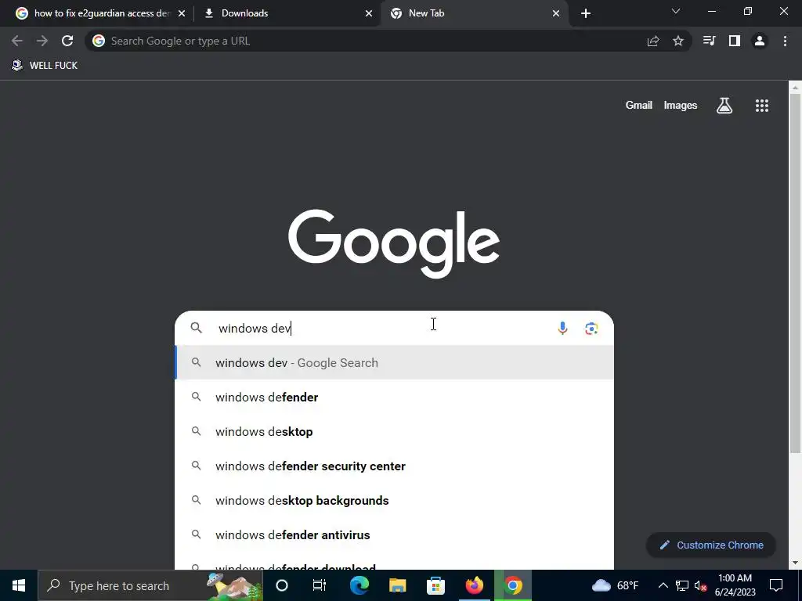802x601 pixels.
Task: Close the Downloads tab
Action: pos(369,13)
